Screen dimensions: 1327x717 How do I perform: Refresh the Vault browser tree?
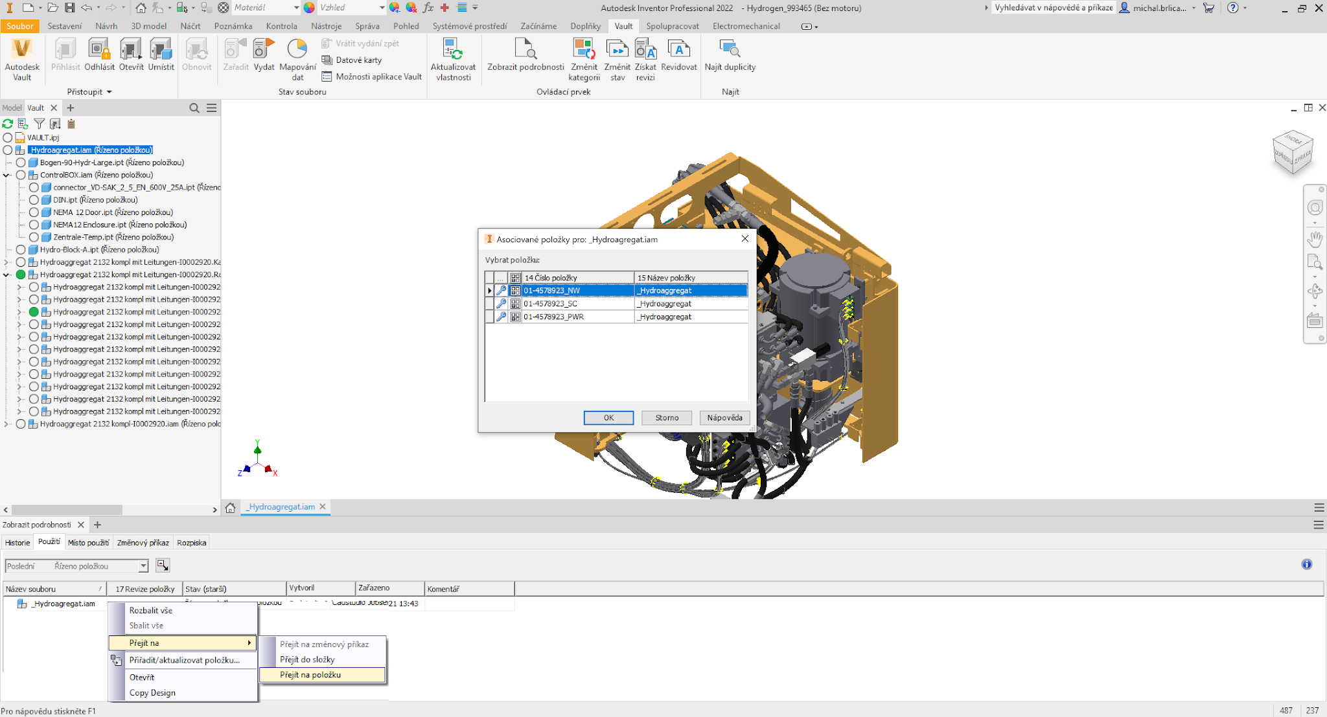point(7,124)
